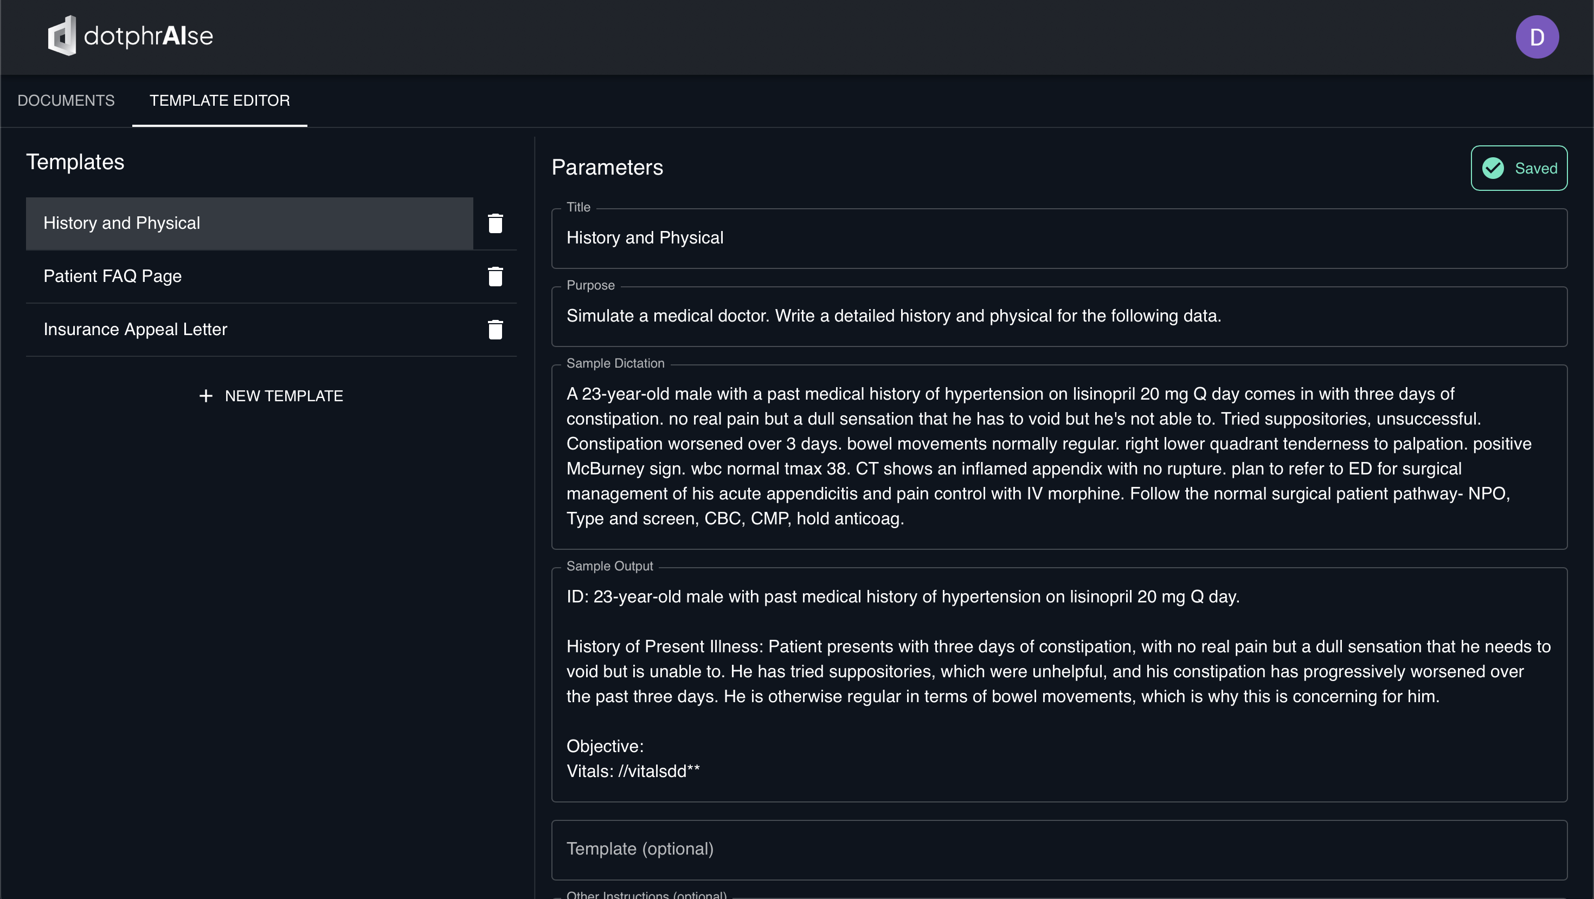Image resolution: width=1594 pixels, height=899 pixels.
Task: Click the Saved status button
Action: [x=1519, y=168]
